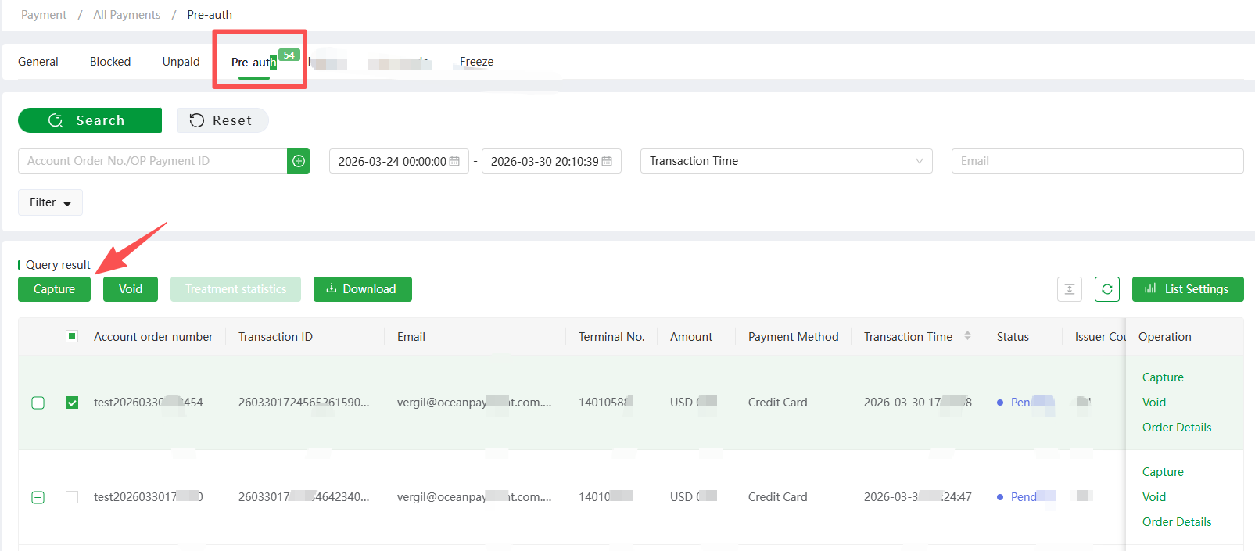Click the Amount column header

[691, 337]
